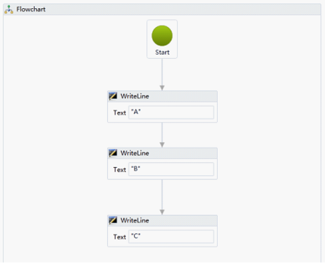
Task: Click the WriteLine icon of the "A" activity
Action: click(x=113, y=96)
